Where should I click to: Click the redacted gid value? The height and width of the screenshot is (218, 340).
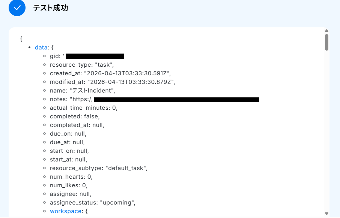coord(95,56)
